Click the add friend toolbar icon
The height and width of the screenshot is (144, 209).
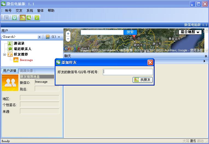pos(23,18)
